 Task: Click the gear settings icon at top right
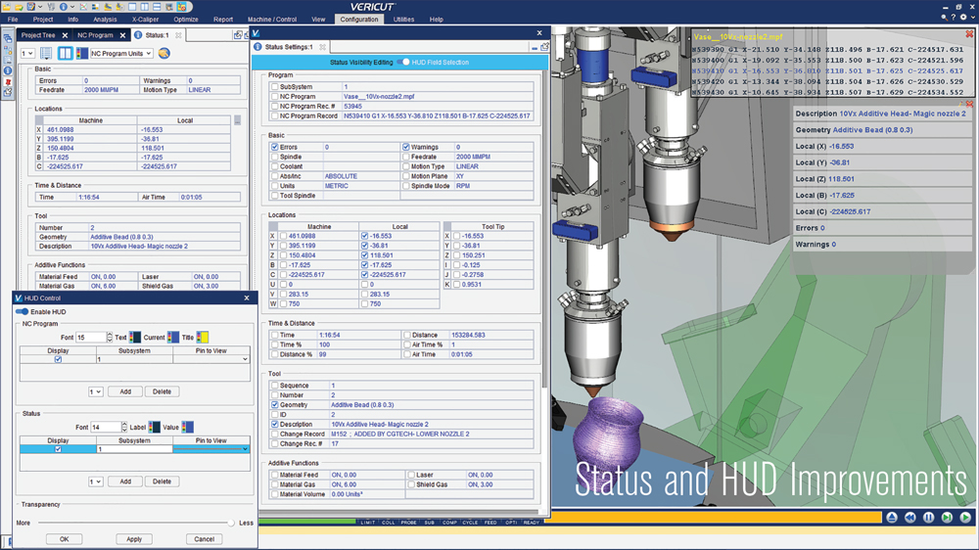click(963, 18)
